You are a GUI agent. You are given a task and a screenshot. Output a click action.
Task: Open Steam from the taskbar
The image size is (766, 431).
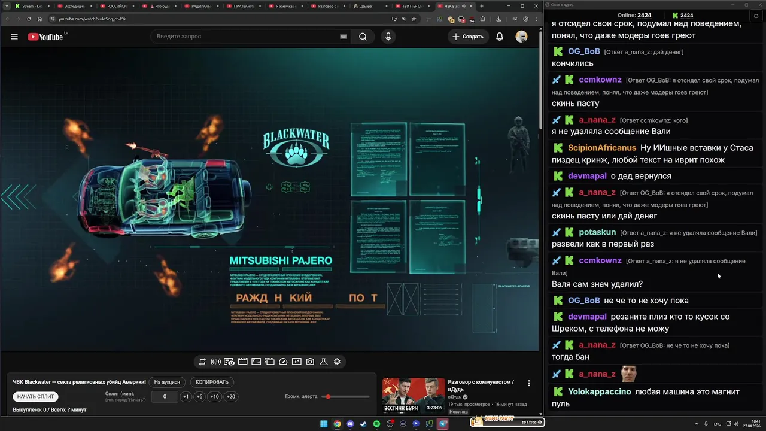[x=363, y=424]
